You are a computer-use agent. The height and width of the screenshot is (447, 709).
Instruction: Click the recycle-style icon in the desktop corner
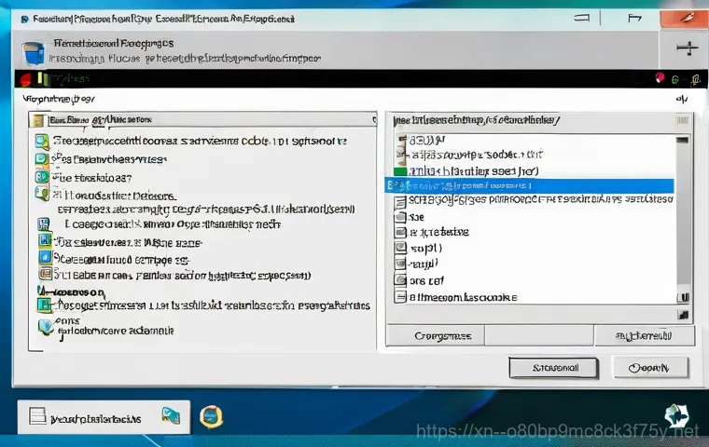[x=676, y=415]
